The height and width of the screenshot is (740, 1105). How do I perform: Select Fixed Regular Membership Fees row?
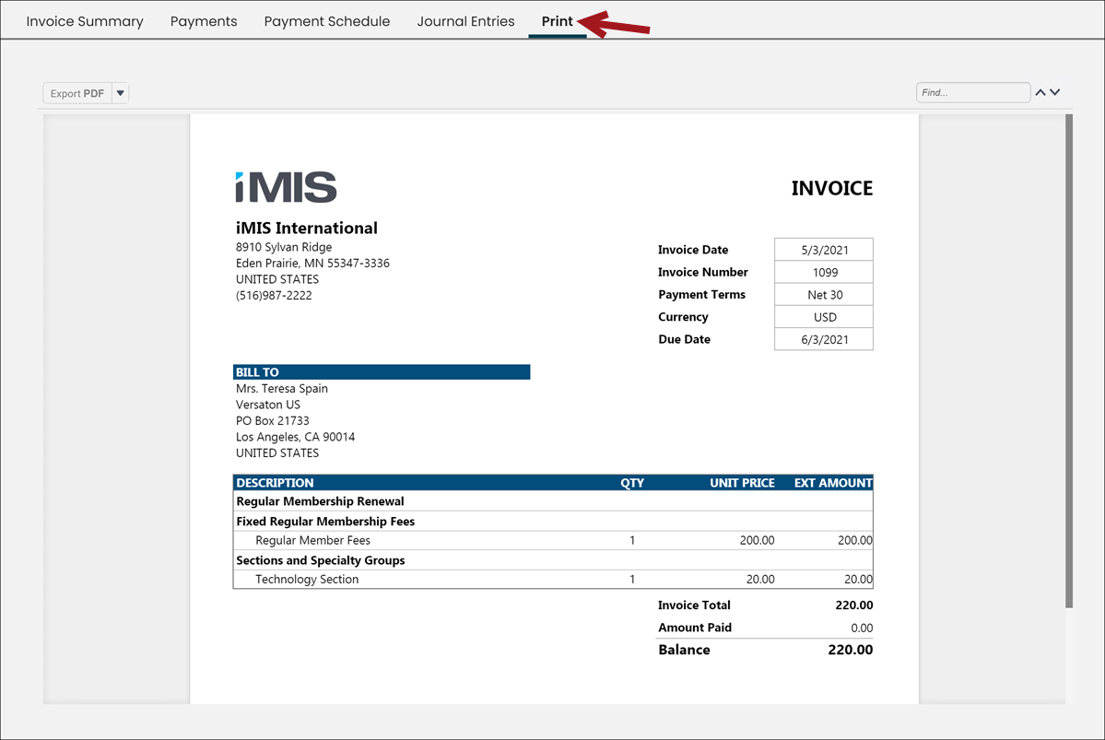[x=553, y=522]
